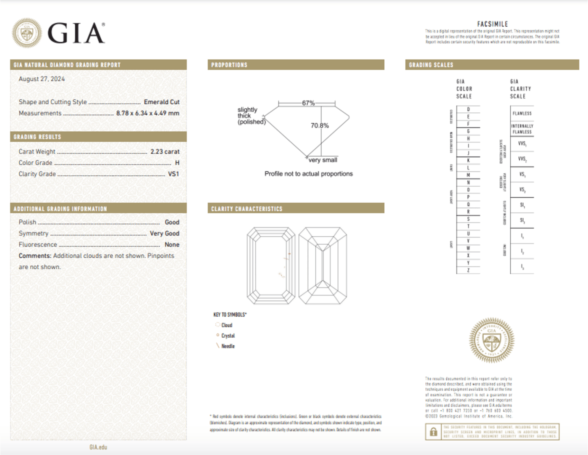Click the S grade on the color scale

[468, 219]
